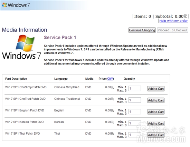This screenshot has width=190, height=147.
Task: Click 0.00元 price in Thai row
Action: tap(110, 134)
